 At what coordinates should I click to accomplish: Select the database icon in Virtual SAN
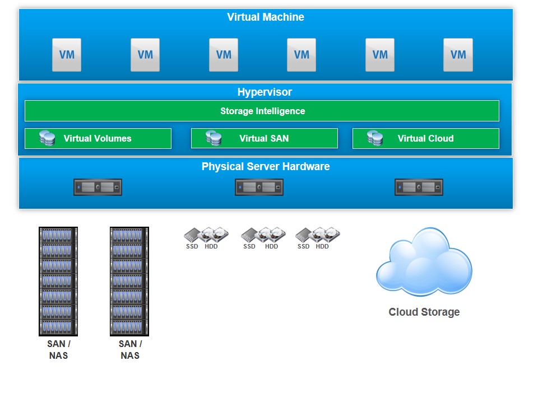[x=214, y=138]
